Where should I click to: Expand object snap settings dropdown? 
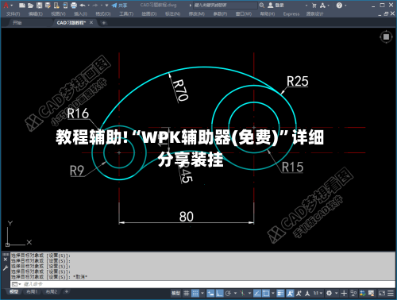tap(273, 293)
